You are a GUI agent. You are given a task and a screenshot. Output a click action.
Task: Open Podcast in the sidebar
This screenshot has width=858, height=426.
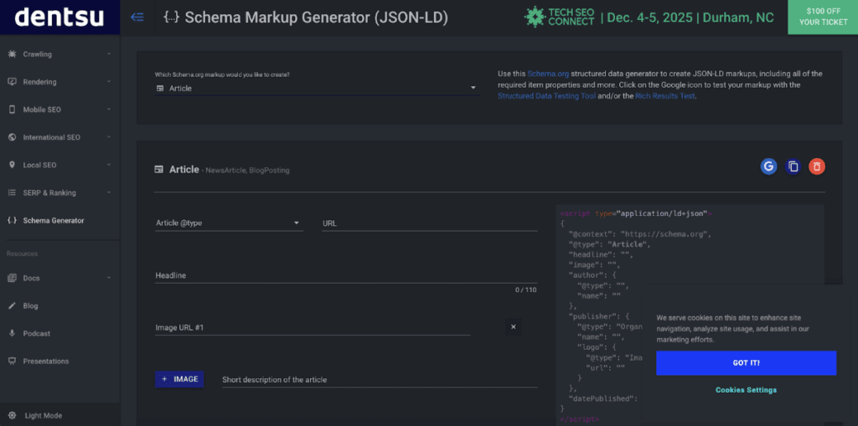[x=59, y=334]
